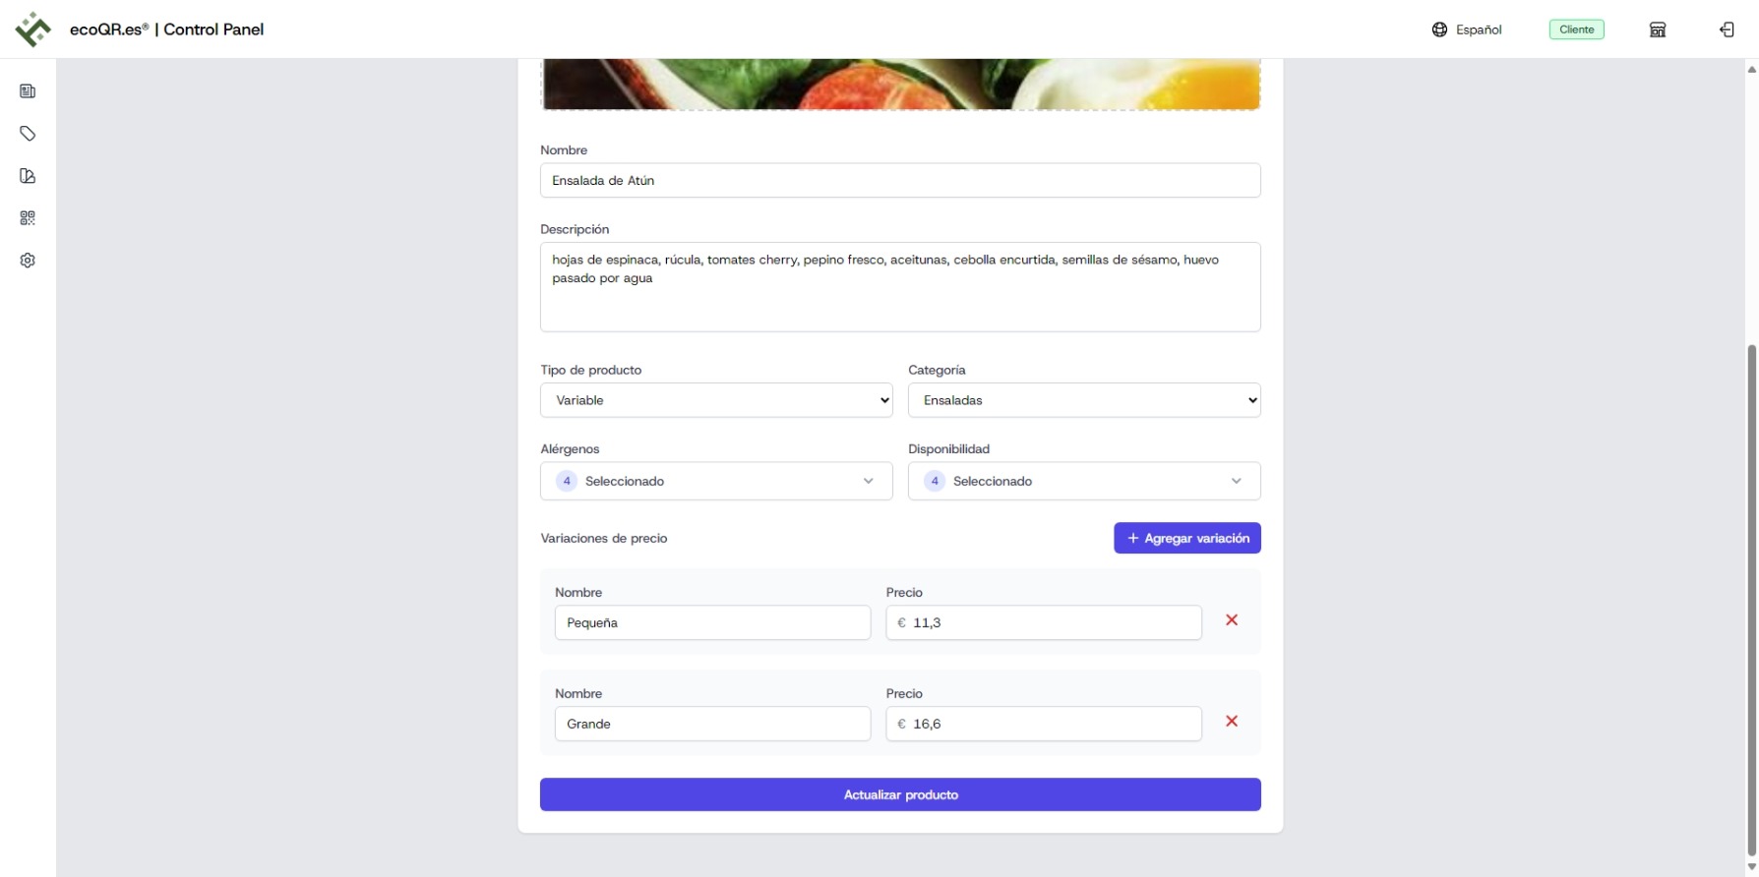The height and width of the screenshot is (877, 1759).
Task: Click Actualizar producto button
Action: (900, 794)
